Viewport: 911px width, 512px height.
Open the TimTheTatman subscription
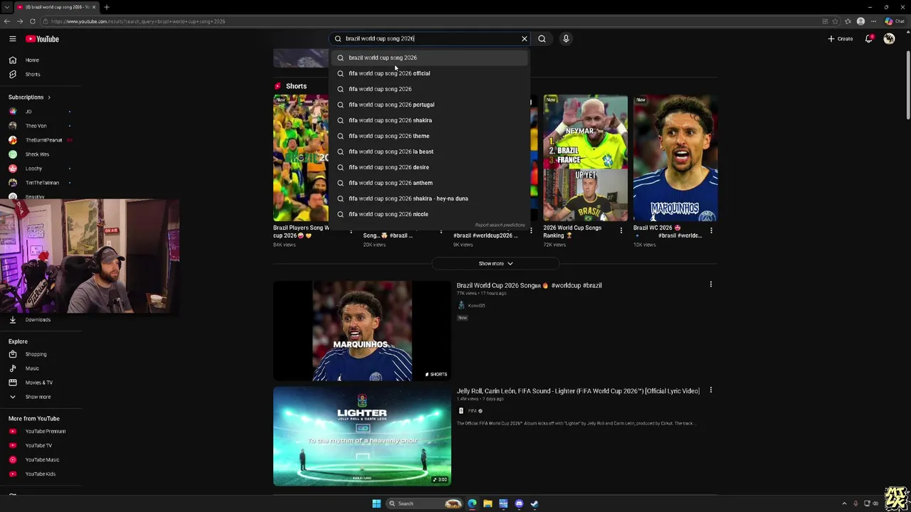click(x=41, y=183)
